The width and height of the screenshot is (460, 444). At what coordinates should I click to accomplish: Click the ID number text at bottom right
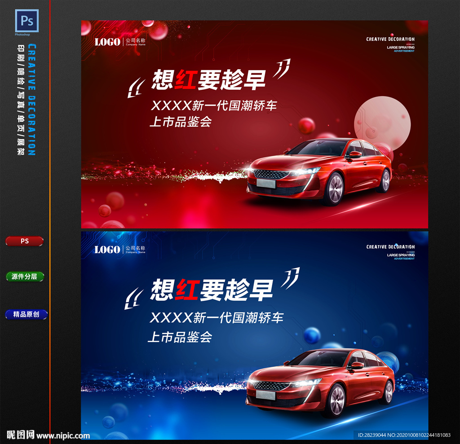[404, 435]
